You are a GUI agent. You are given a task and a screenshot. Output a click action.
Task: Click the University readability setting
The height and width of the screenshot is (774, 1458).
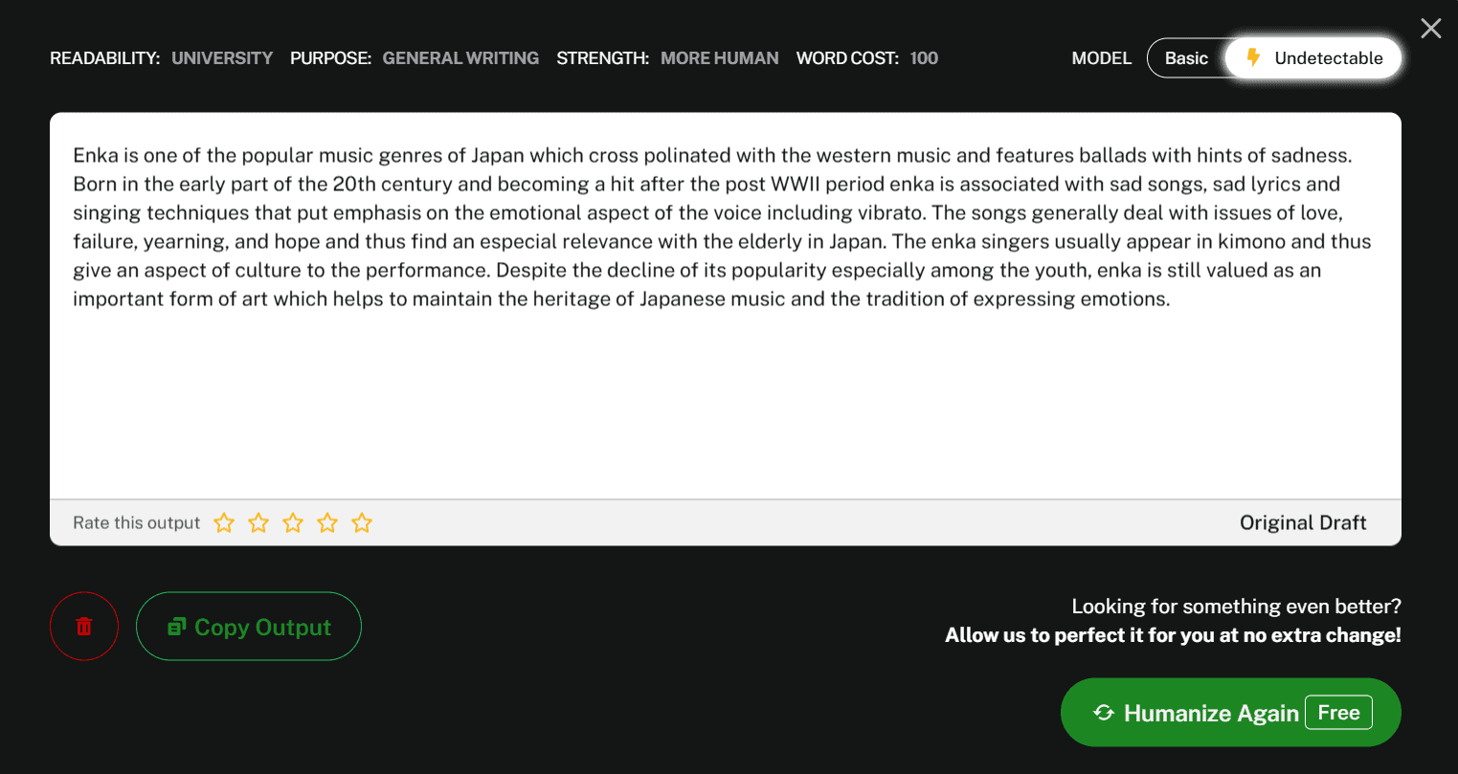tap(222, 58)
